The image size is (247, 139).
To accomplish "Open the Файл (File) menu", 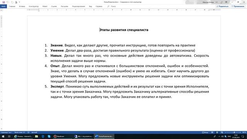I will click(3, 7).
